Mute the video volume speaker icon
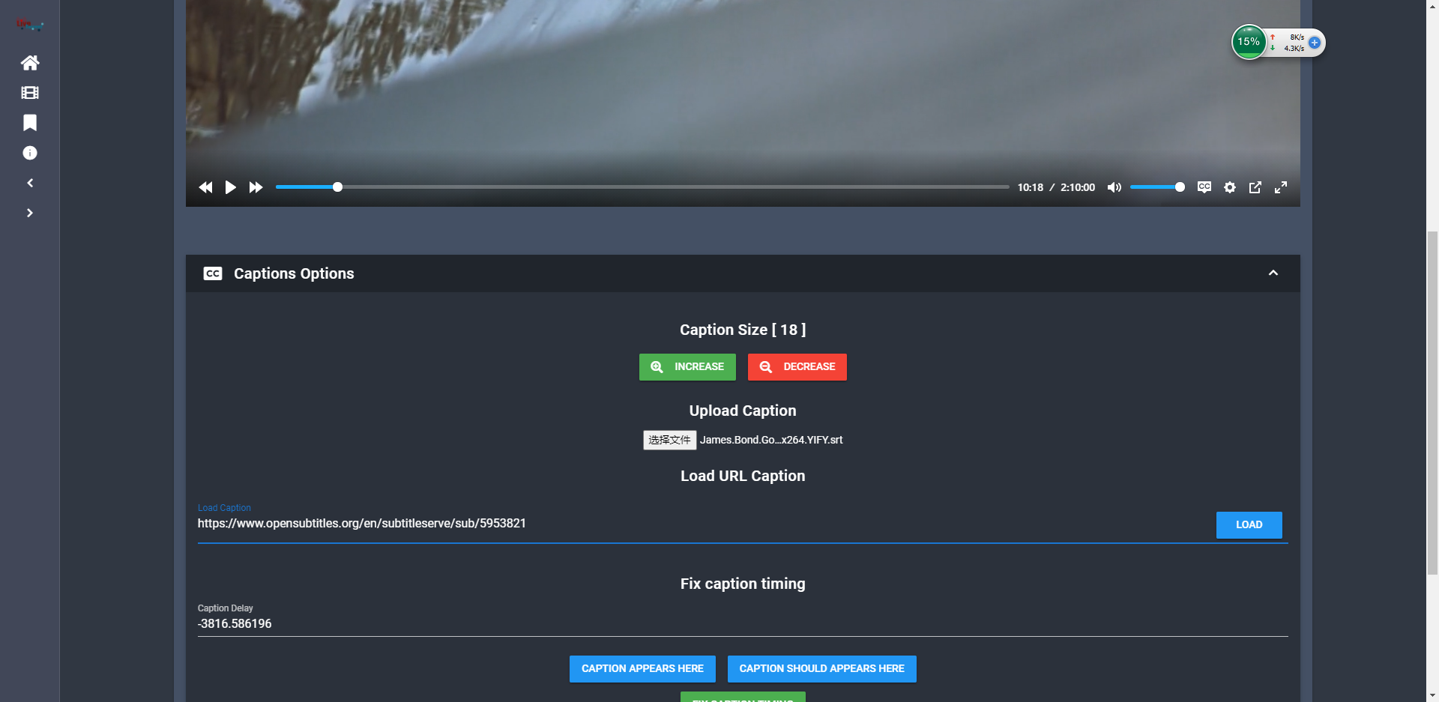Viewport: 1439px width, 702px height. pos(1114,187)
